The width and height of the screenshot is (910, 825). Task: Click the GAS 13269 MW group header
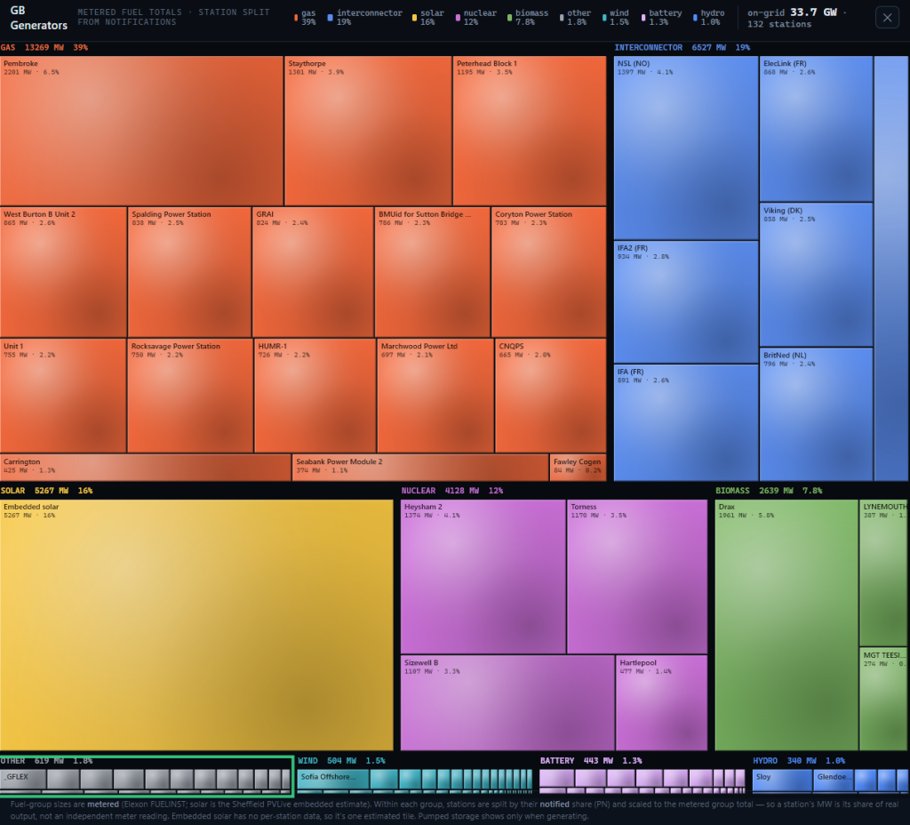click(44, 48)
